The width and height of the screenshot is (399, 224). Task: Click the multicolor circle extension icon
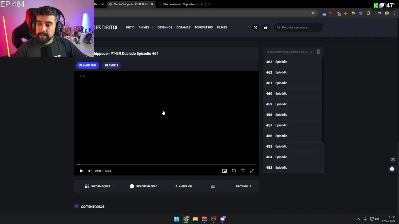click(x=353, y=13)
